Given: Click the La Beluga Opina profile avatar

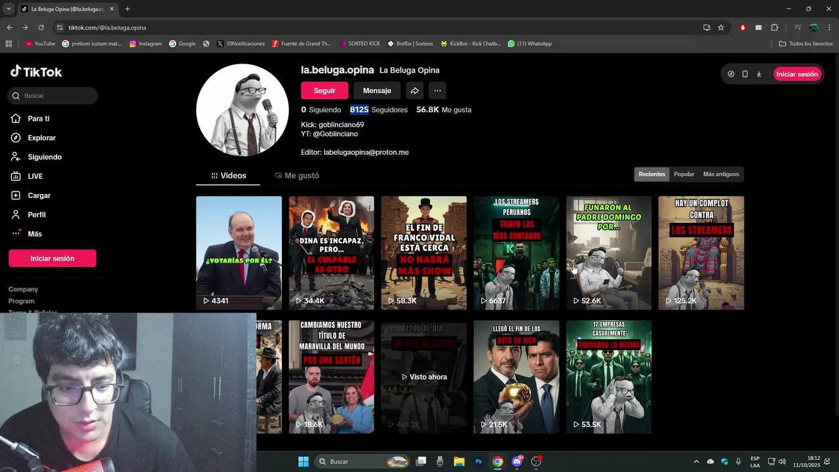Looking at the screenshot, I should tap(243, 110).
